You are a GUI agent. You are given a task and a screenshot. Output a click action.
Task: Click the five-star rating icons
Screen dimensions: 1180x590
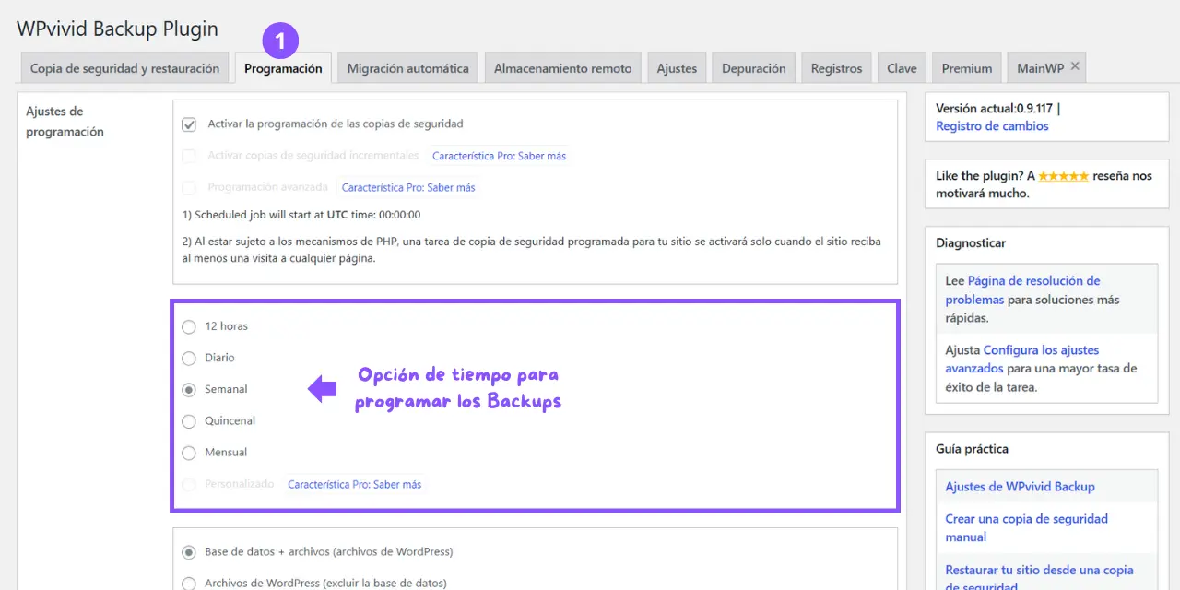[1064, 175]
